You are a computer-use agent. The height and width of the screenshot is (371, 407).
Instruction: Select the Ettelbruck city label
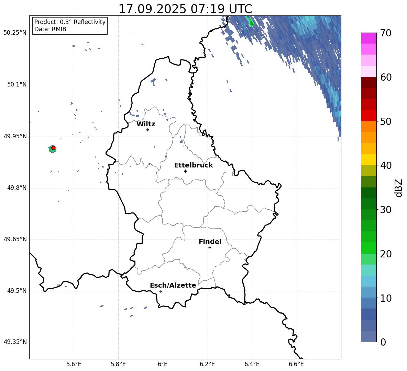(194, 165)
